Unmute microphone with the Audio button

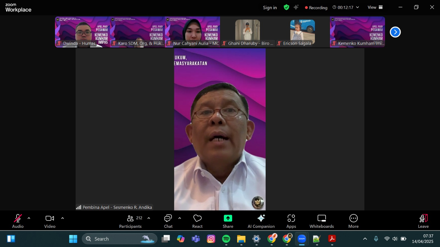pyautogui.click(x=18, y=221)
